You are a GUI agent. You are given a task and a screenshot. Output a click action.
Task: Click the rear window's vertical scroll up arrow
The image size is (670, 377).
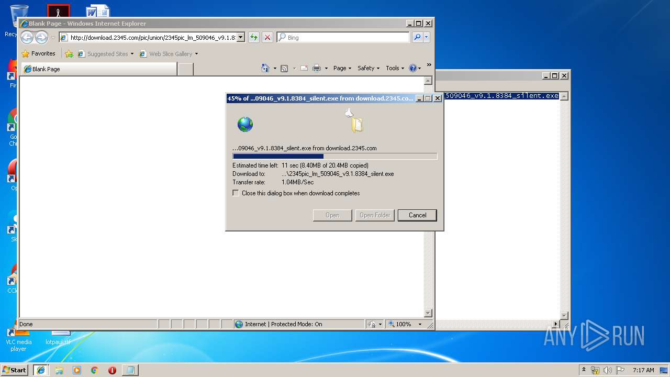pos(564,96)
